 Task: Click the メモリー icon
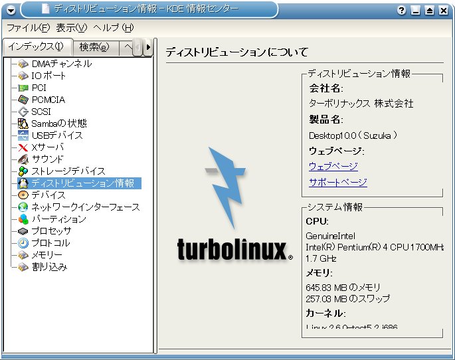(x=23, y=254)
